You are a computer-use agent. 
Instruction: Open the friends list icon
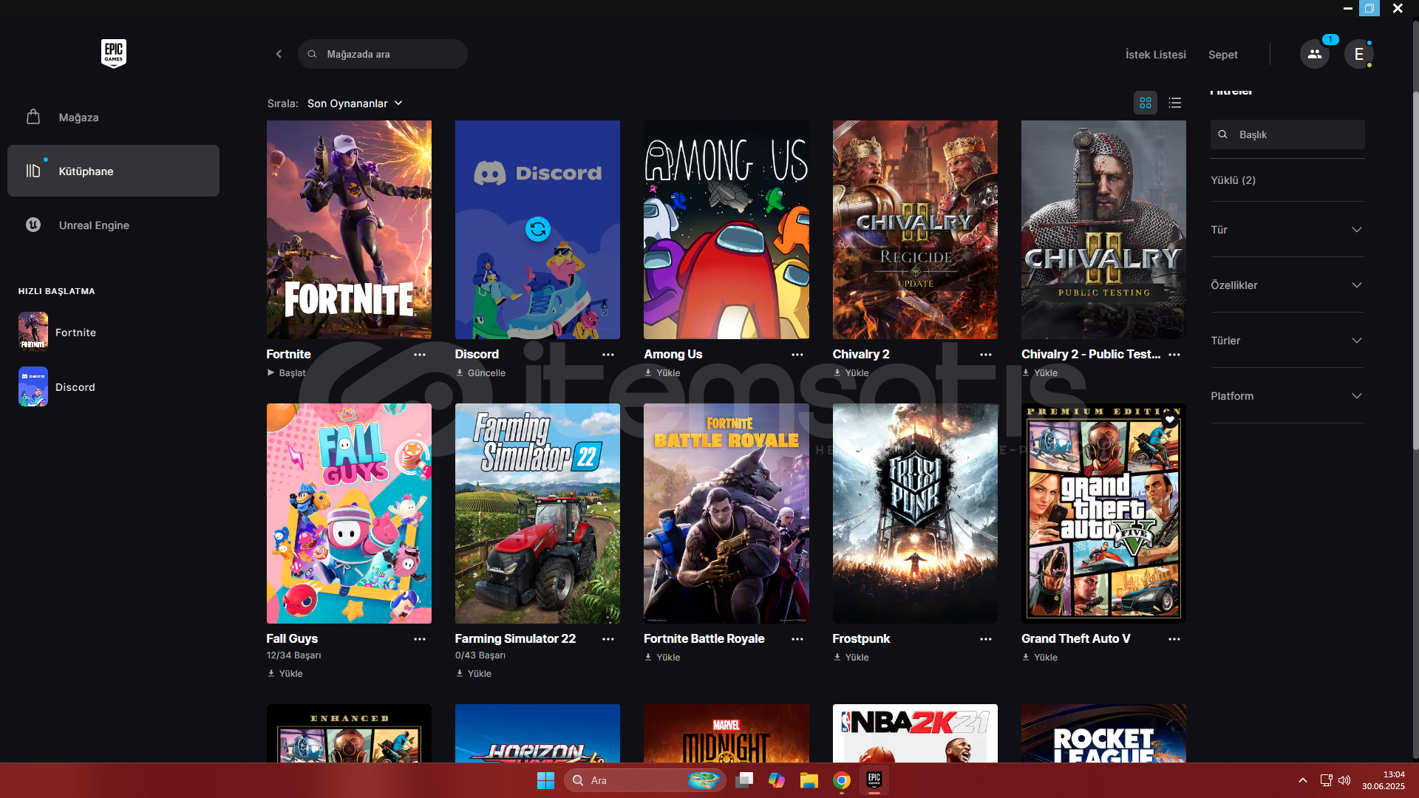click(x=1314, y=54)
